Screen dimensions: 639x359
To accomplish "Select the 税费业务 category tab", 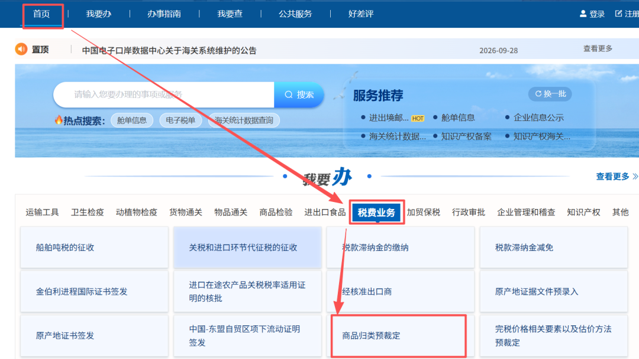I will (x=376, y=212).
